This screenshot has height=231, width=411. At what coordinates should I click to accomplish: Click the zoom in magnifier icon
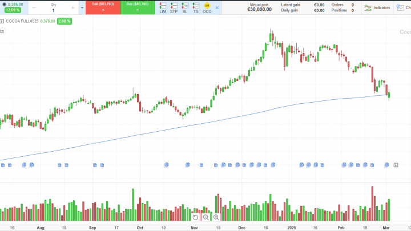point(216,217)
